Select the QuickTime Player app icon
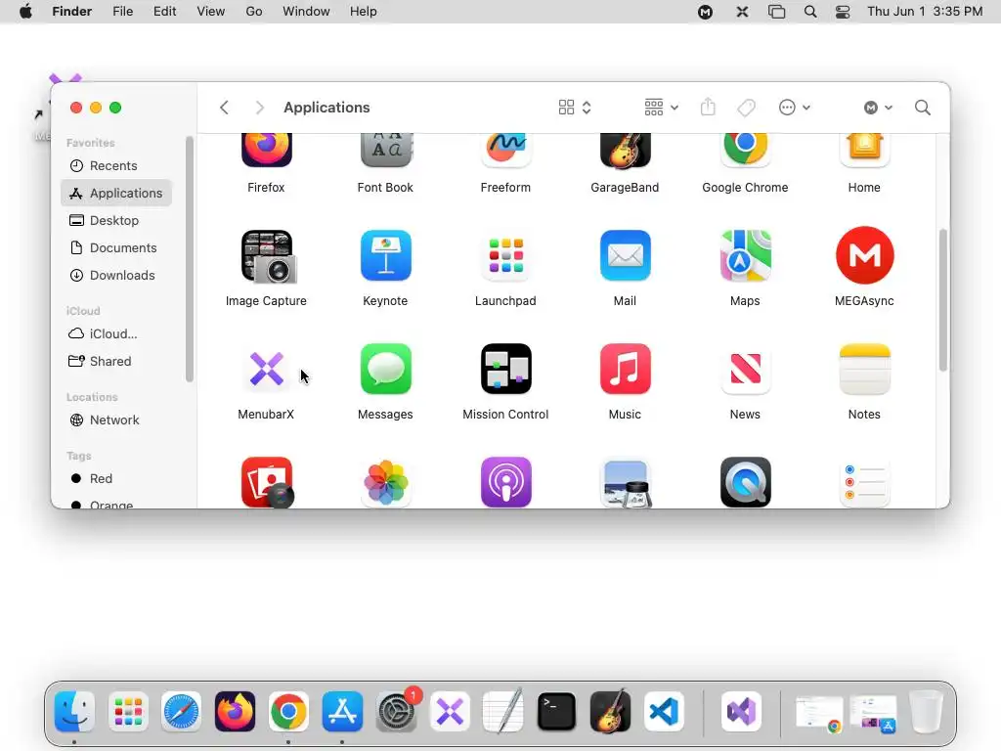The height and width of the screenshot is (751, 1001). (745, 482)
